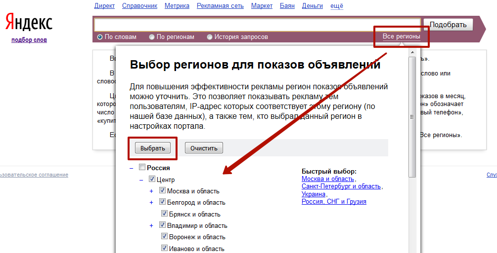497x253 pixels.
Task: Select the По регионам radio button
Action: point(152,37)
